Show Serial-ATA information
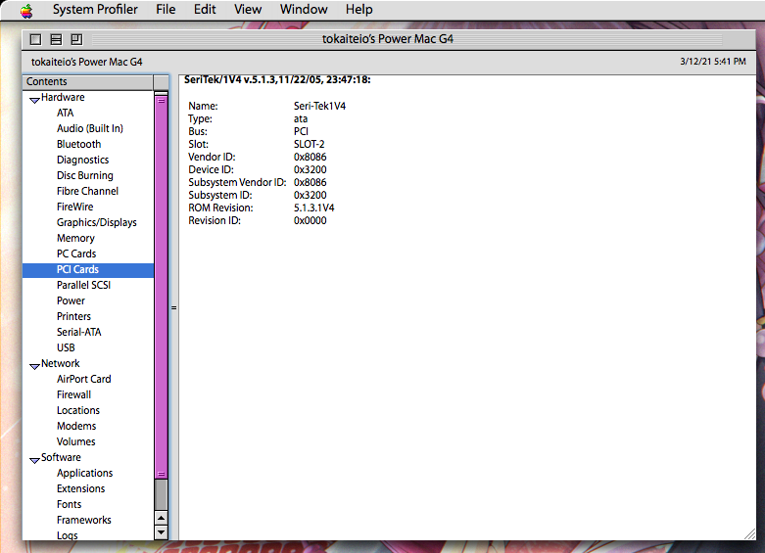 79,332
